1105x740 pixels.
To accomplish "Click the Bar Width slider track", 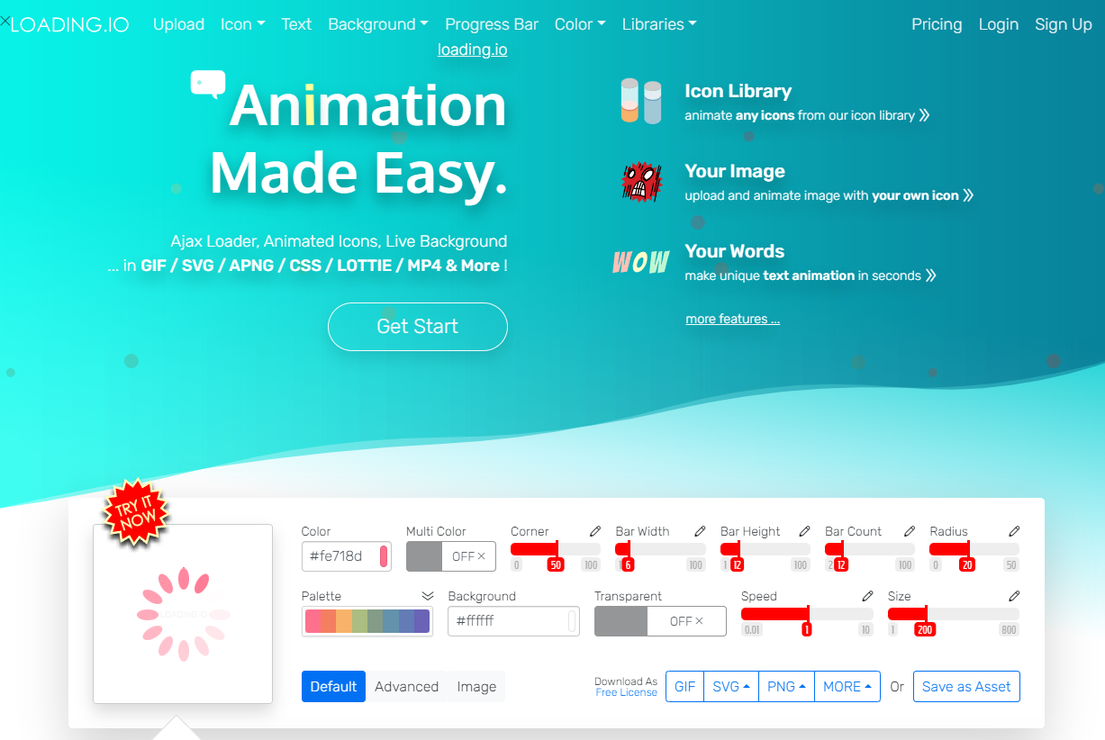I will pyautogui.click(x=660, y=549).
